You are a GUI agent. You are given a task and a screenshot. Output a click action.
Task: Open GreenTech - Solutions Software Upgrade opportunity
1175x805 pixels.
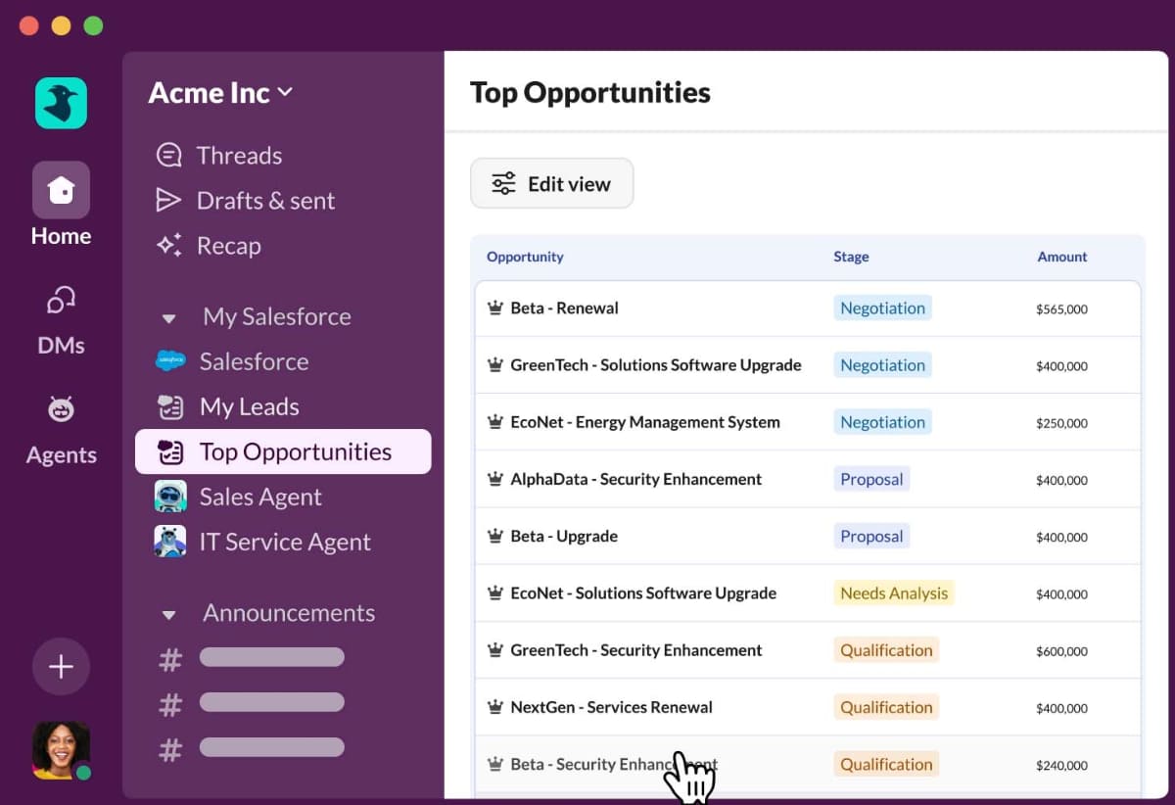coord(655,365)
